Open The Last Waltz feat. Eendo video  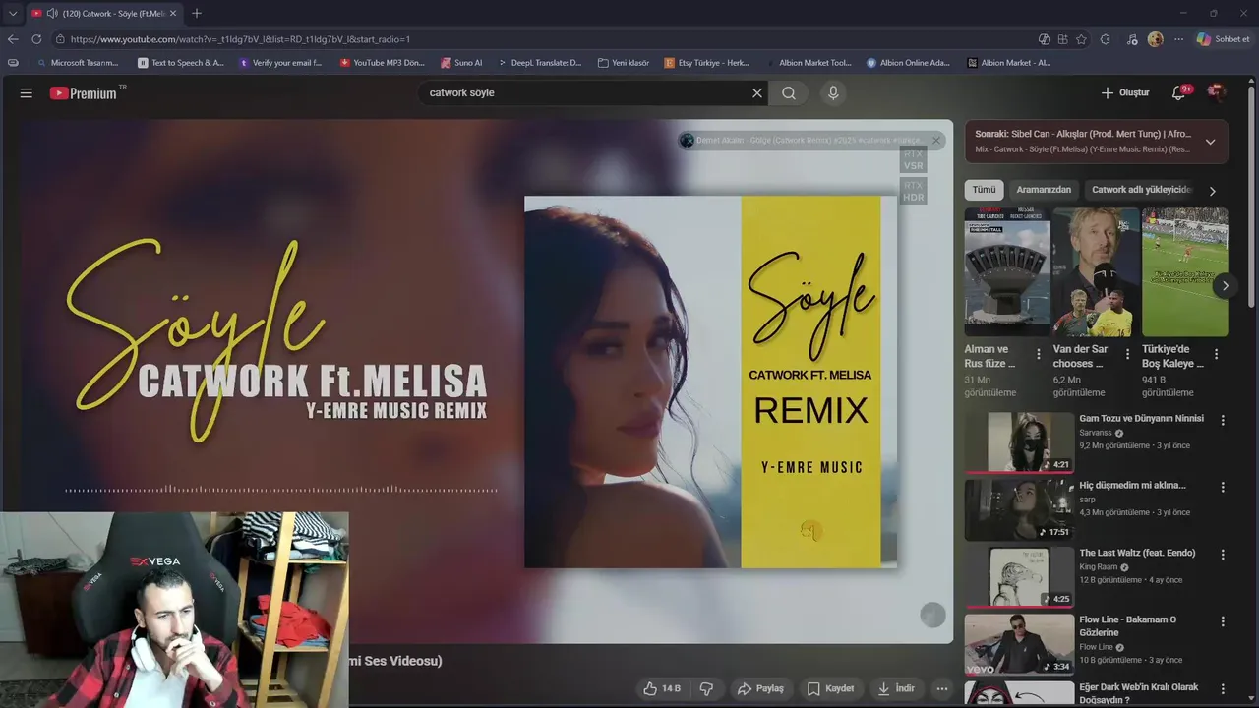[x=1137, y=553]
